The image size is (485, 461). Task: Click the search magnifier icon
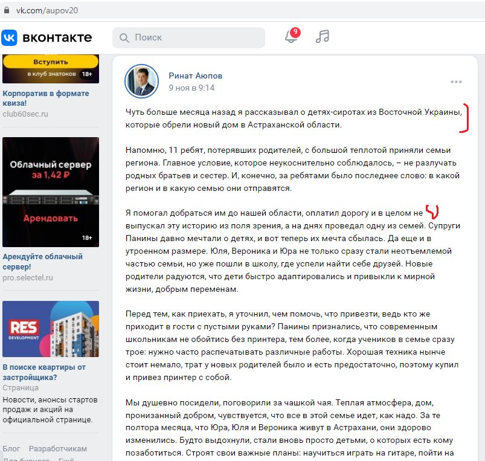[x=124, y=37]
